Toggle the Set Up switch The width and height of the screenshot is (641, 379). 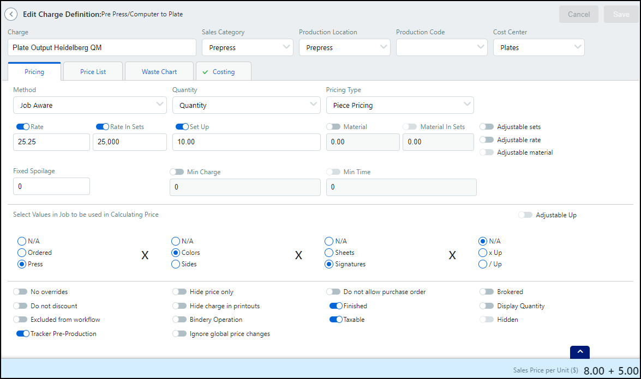[182, 127]
